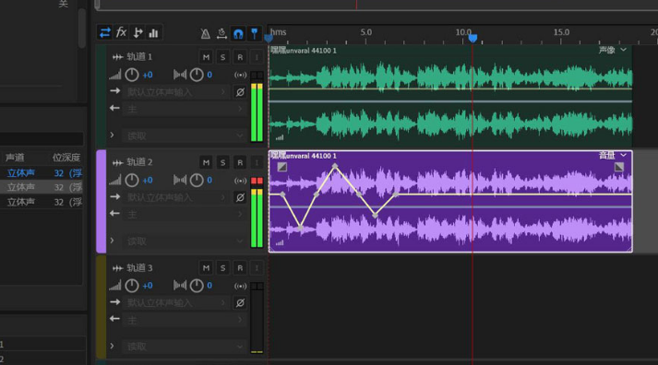Click 轨道 2 track name
658x365 pixels.
[139, 162]
